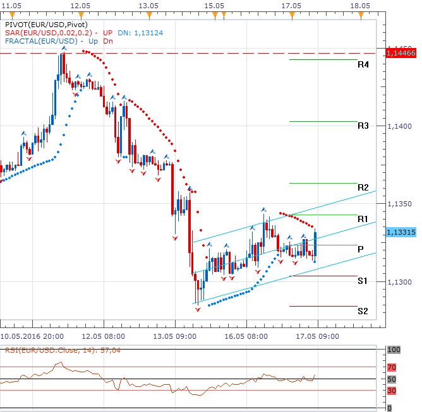
Task: Click the orange marker under 13.05
Action: click(150, 15)
